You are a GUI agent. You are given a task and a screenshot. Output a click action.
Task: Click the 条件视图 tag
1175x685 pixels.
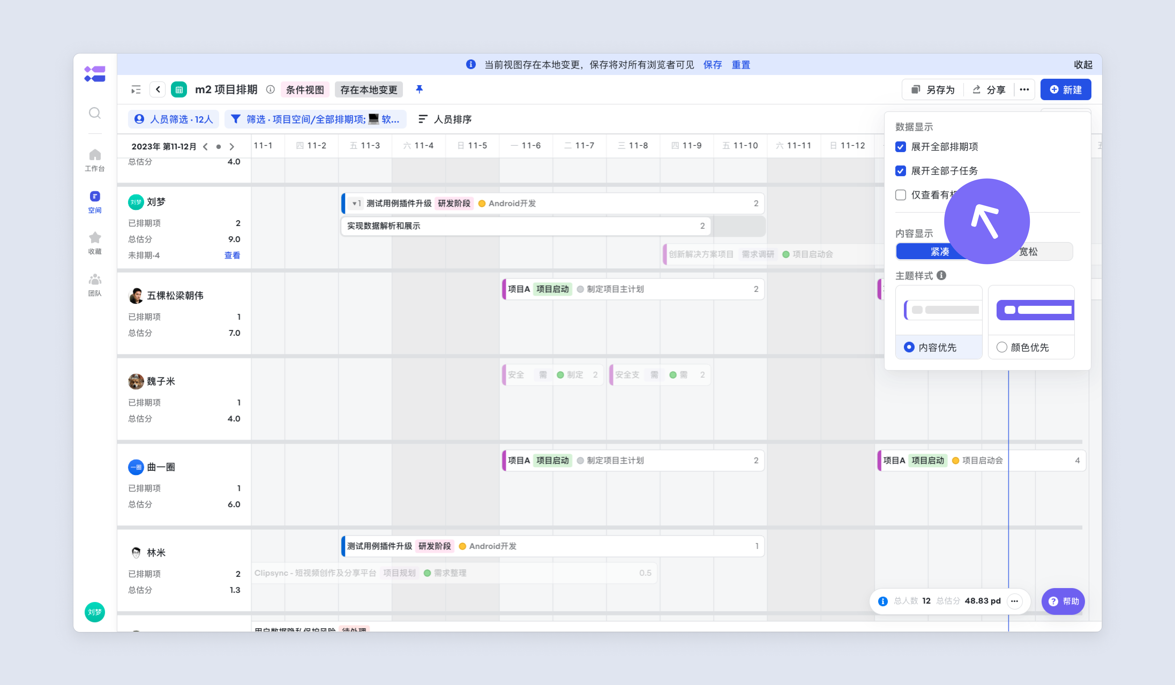(305, 89)
